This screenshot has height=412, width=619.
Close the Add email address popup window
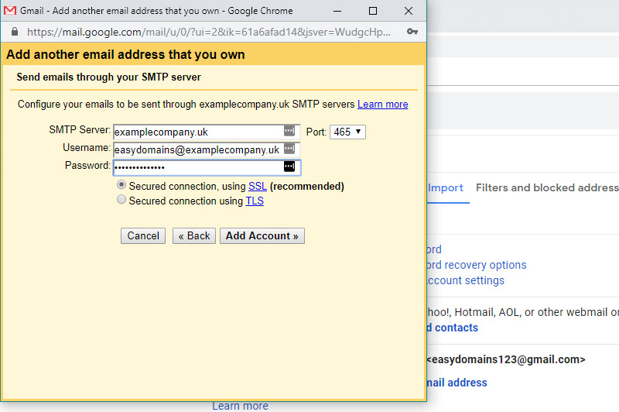(x=409, y=11)
